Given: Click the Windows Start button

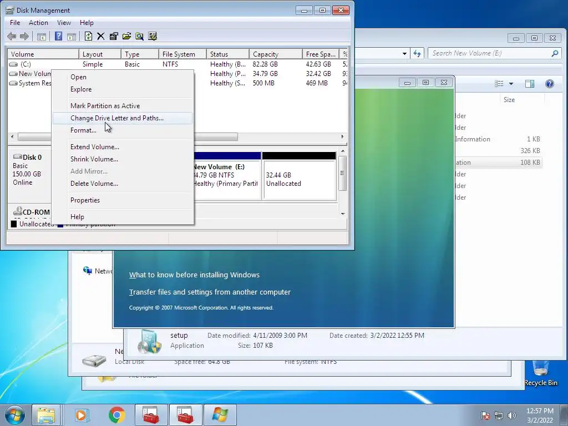Looking at the screenshot, I should (14, 415).
